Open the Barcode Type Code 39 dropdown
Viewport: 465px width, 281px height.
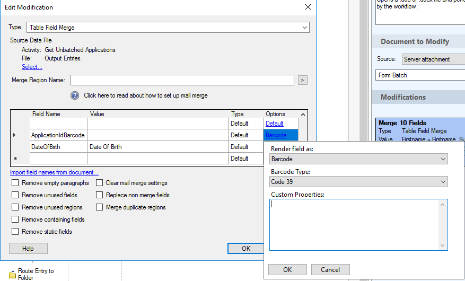[358, 182]
